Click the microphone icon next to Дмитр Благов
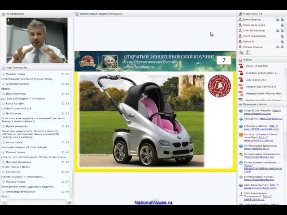This screenshot has height=215, width=287. (282, 20)
